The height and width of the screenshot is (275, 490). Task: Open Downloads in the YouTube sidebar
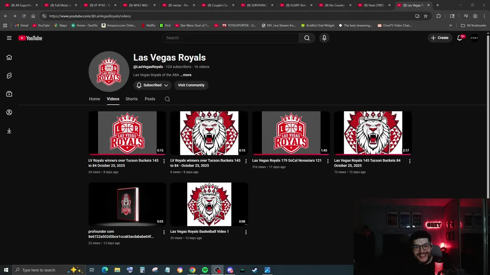tap(9, 131)
